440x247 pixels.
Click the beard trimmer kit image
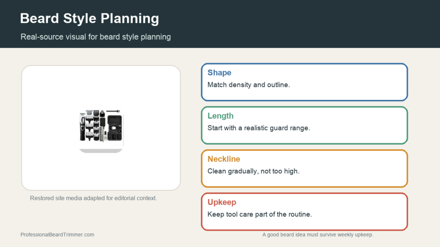coord(101,128)
